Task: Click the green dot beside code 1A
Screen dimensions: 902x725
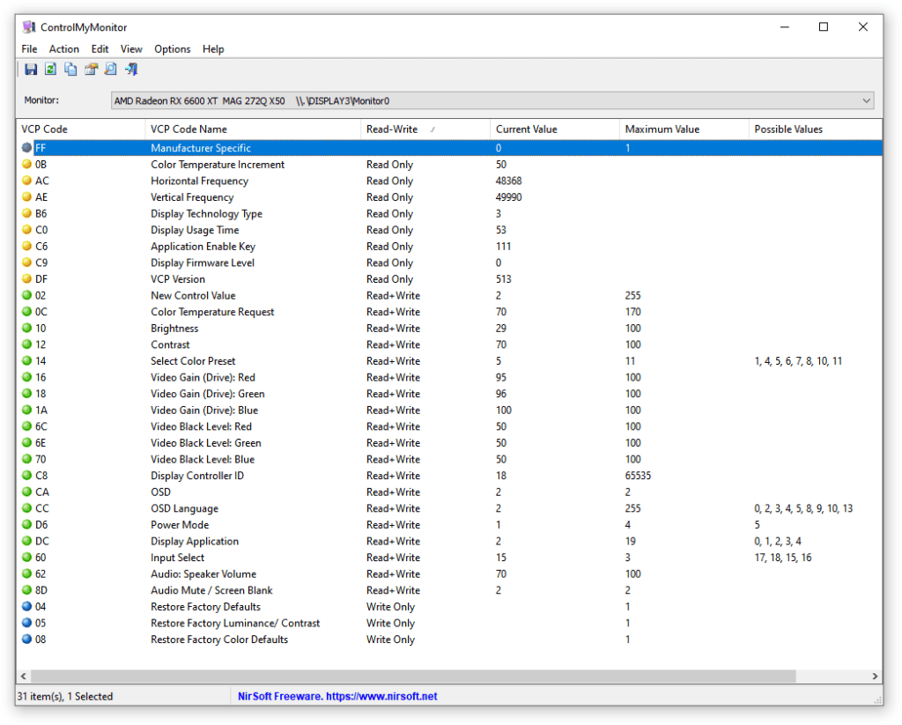Action: click(26, 411)
